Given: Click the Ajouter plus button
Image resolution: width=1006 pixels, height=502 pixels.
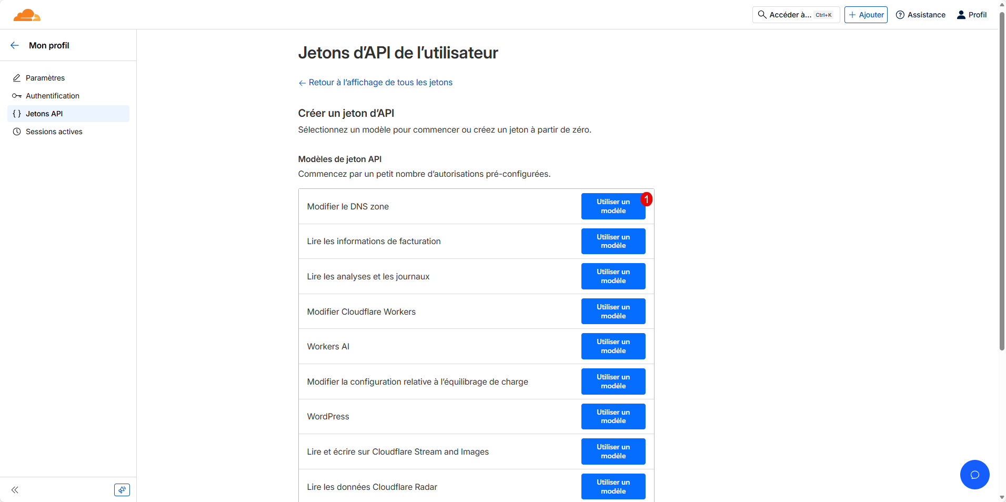Looking at the screenshot, I should click(x=866, y=15).
